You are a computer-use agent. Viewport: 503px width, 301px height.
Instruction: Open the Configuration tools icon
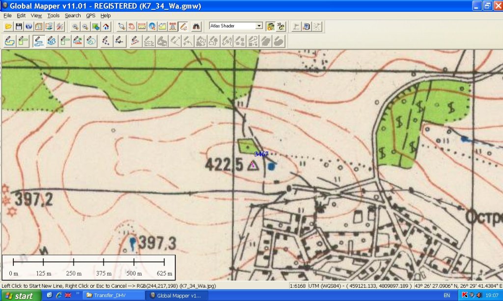pyautogui.click(x=59, y=26)
